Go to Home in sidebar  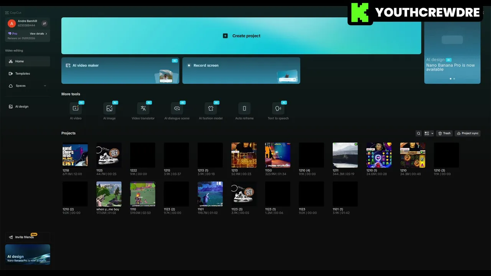[x=28, y=61]
